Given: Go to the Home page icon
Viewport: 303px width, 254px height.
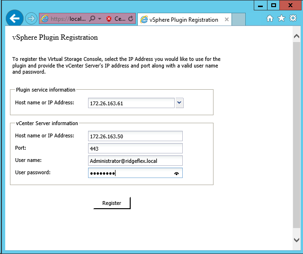Looking at the screenshot, I should pos(270,18).
